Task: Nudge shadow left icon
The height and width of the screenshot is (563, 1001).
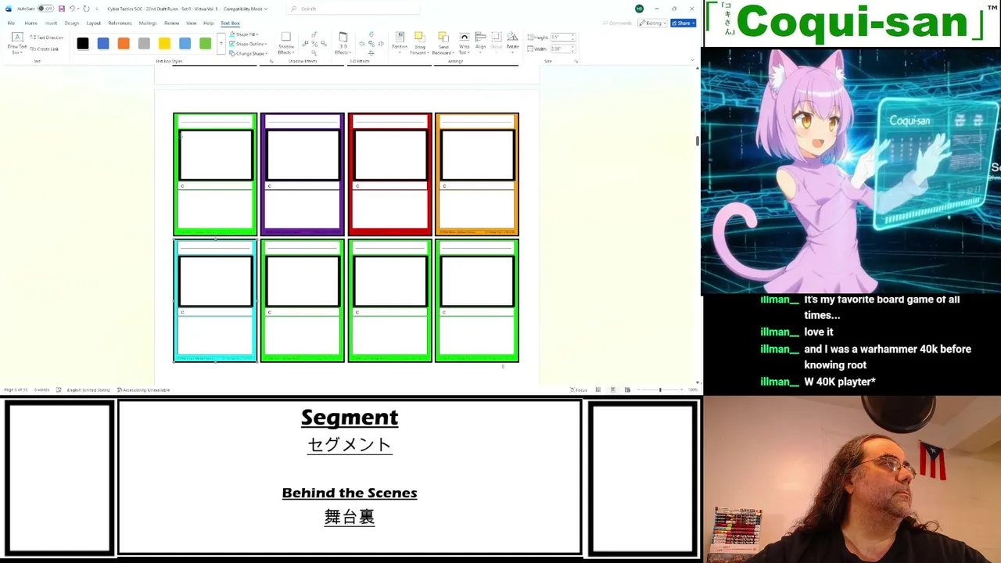Action: coord(304,44)
